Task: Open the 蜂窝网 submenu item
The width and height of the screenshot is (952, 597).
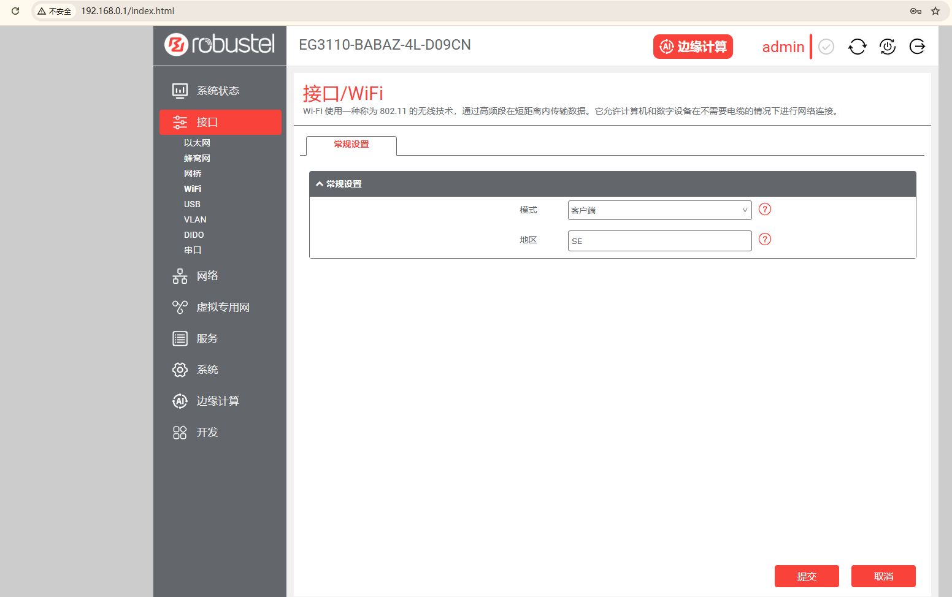Action: [x=197, y=158]
